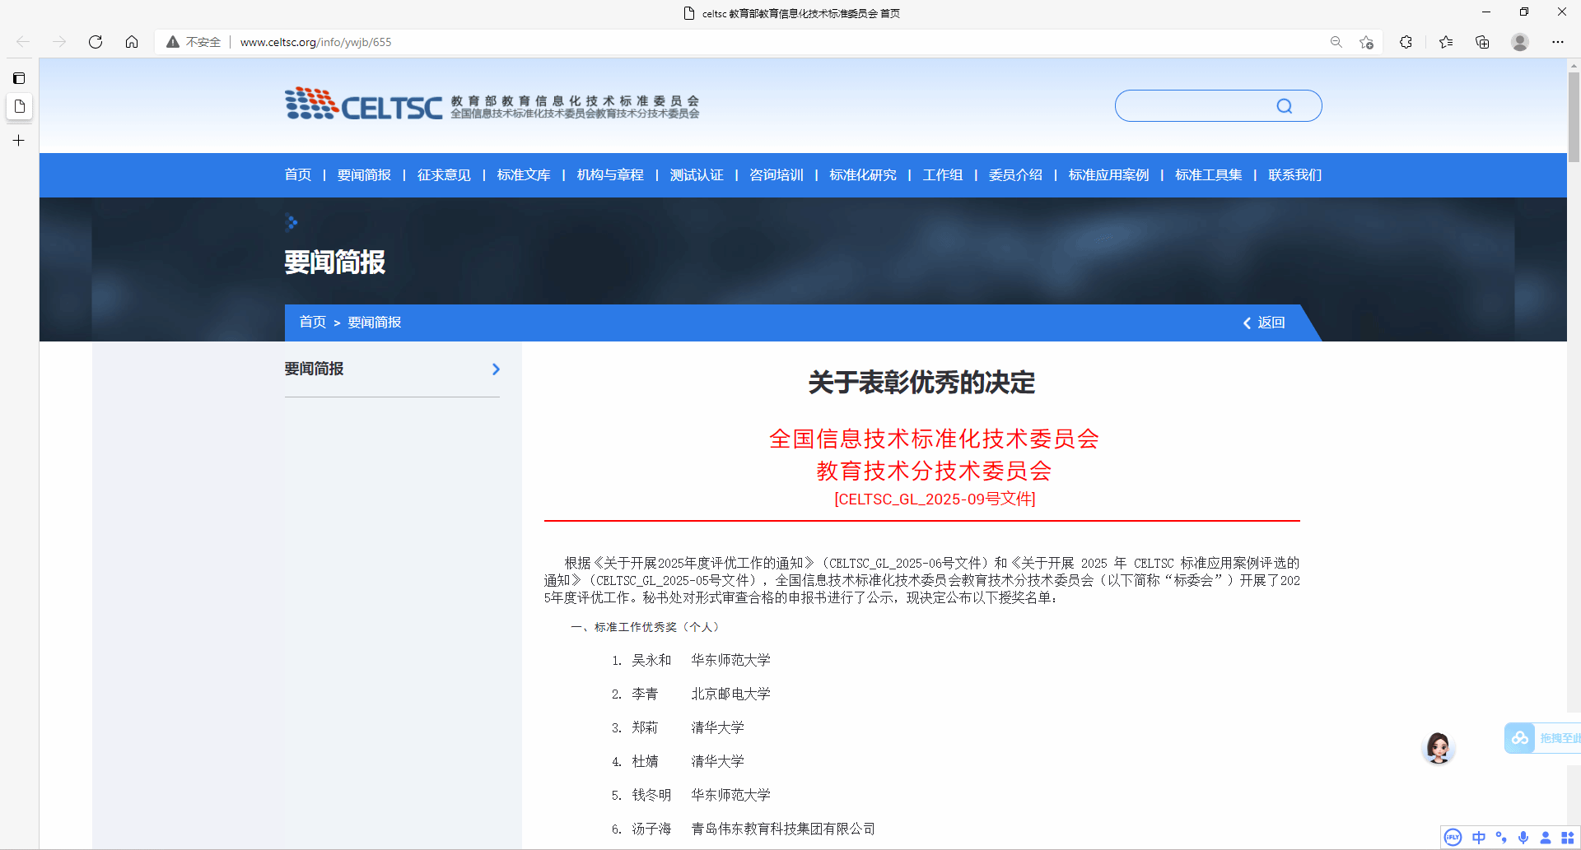Click the site search magnifier icon

click(1284, 106)
